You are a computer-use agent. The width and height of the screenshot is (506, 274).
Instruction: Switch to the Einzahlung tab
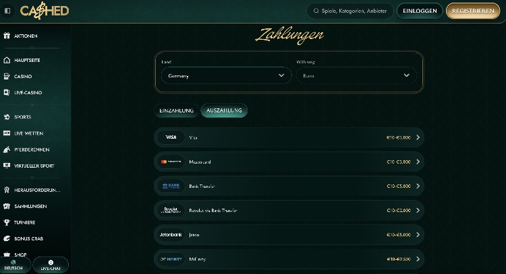point(177,110)
